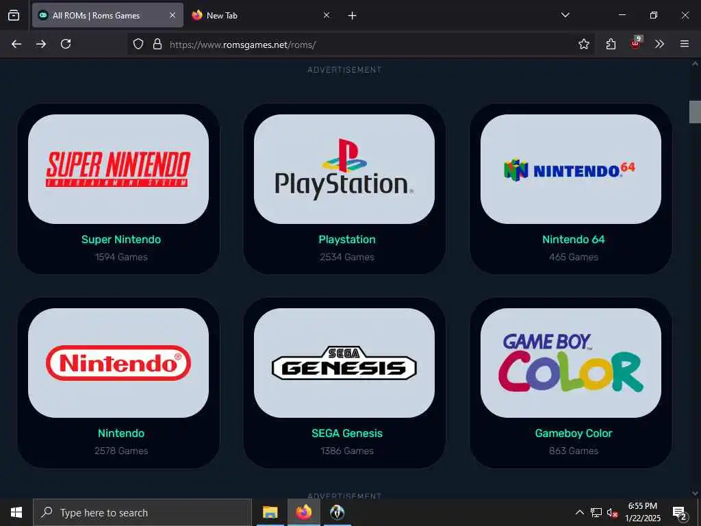Click the taskbar search box

tap(142, 512)
